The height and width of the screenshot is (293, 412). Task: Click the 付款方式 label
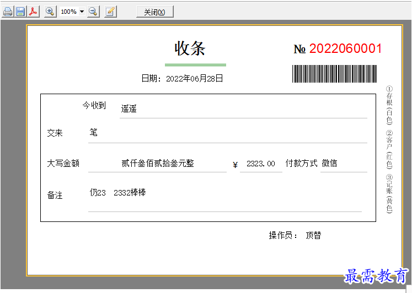[x=301, y=163]
